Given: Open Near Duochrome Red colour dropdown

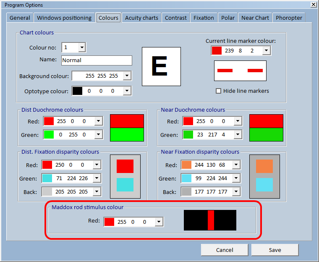Looking at the screenshot, I should point(238,121).
